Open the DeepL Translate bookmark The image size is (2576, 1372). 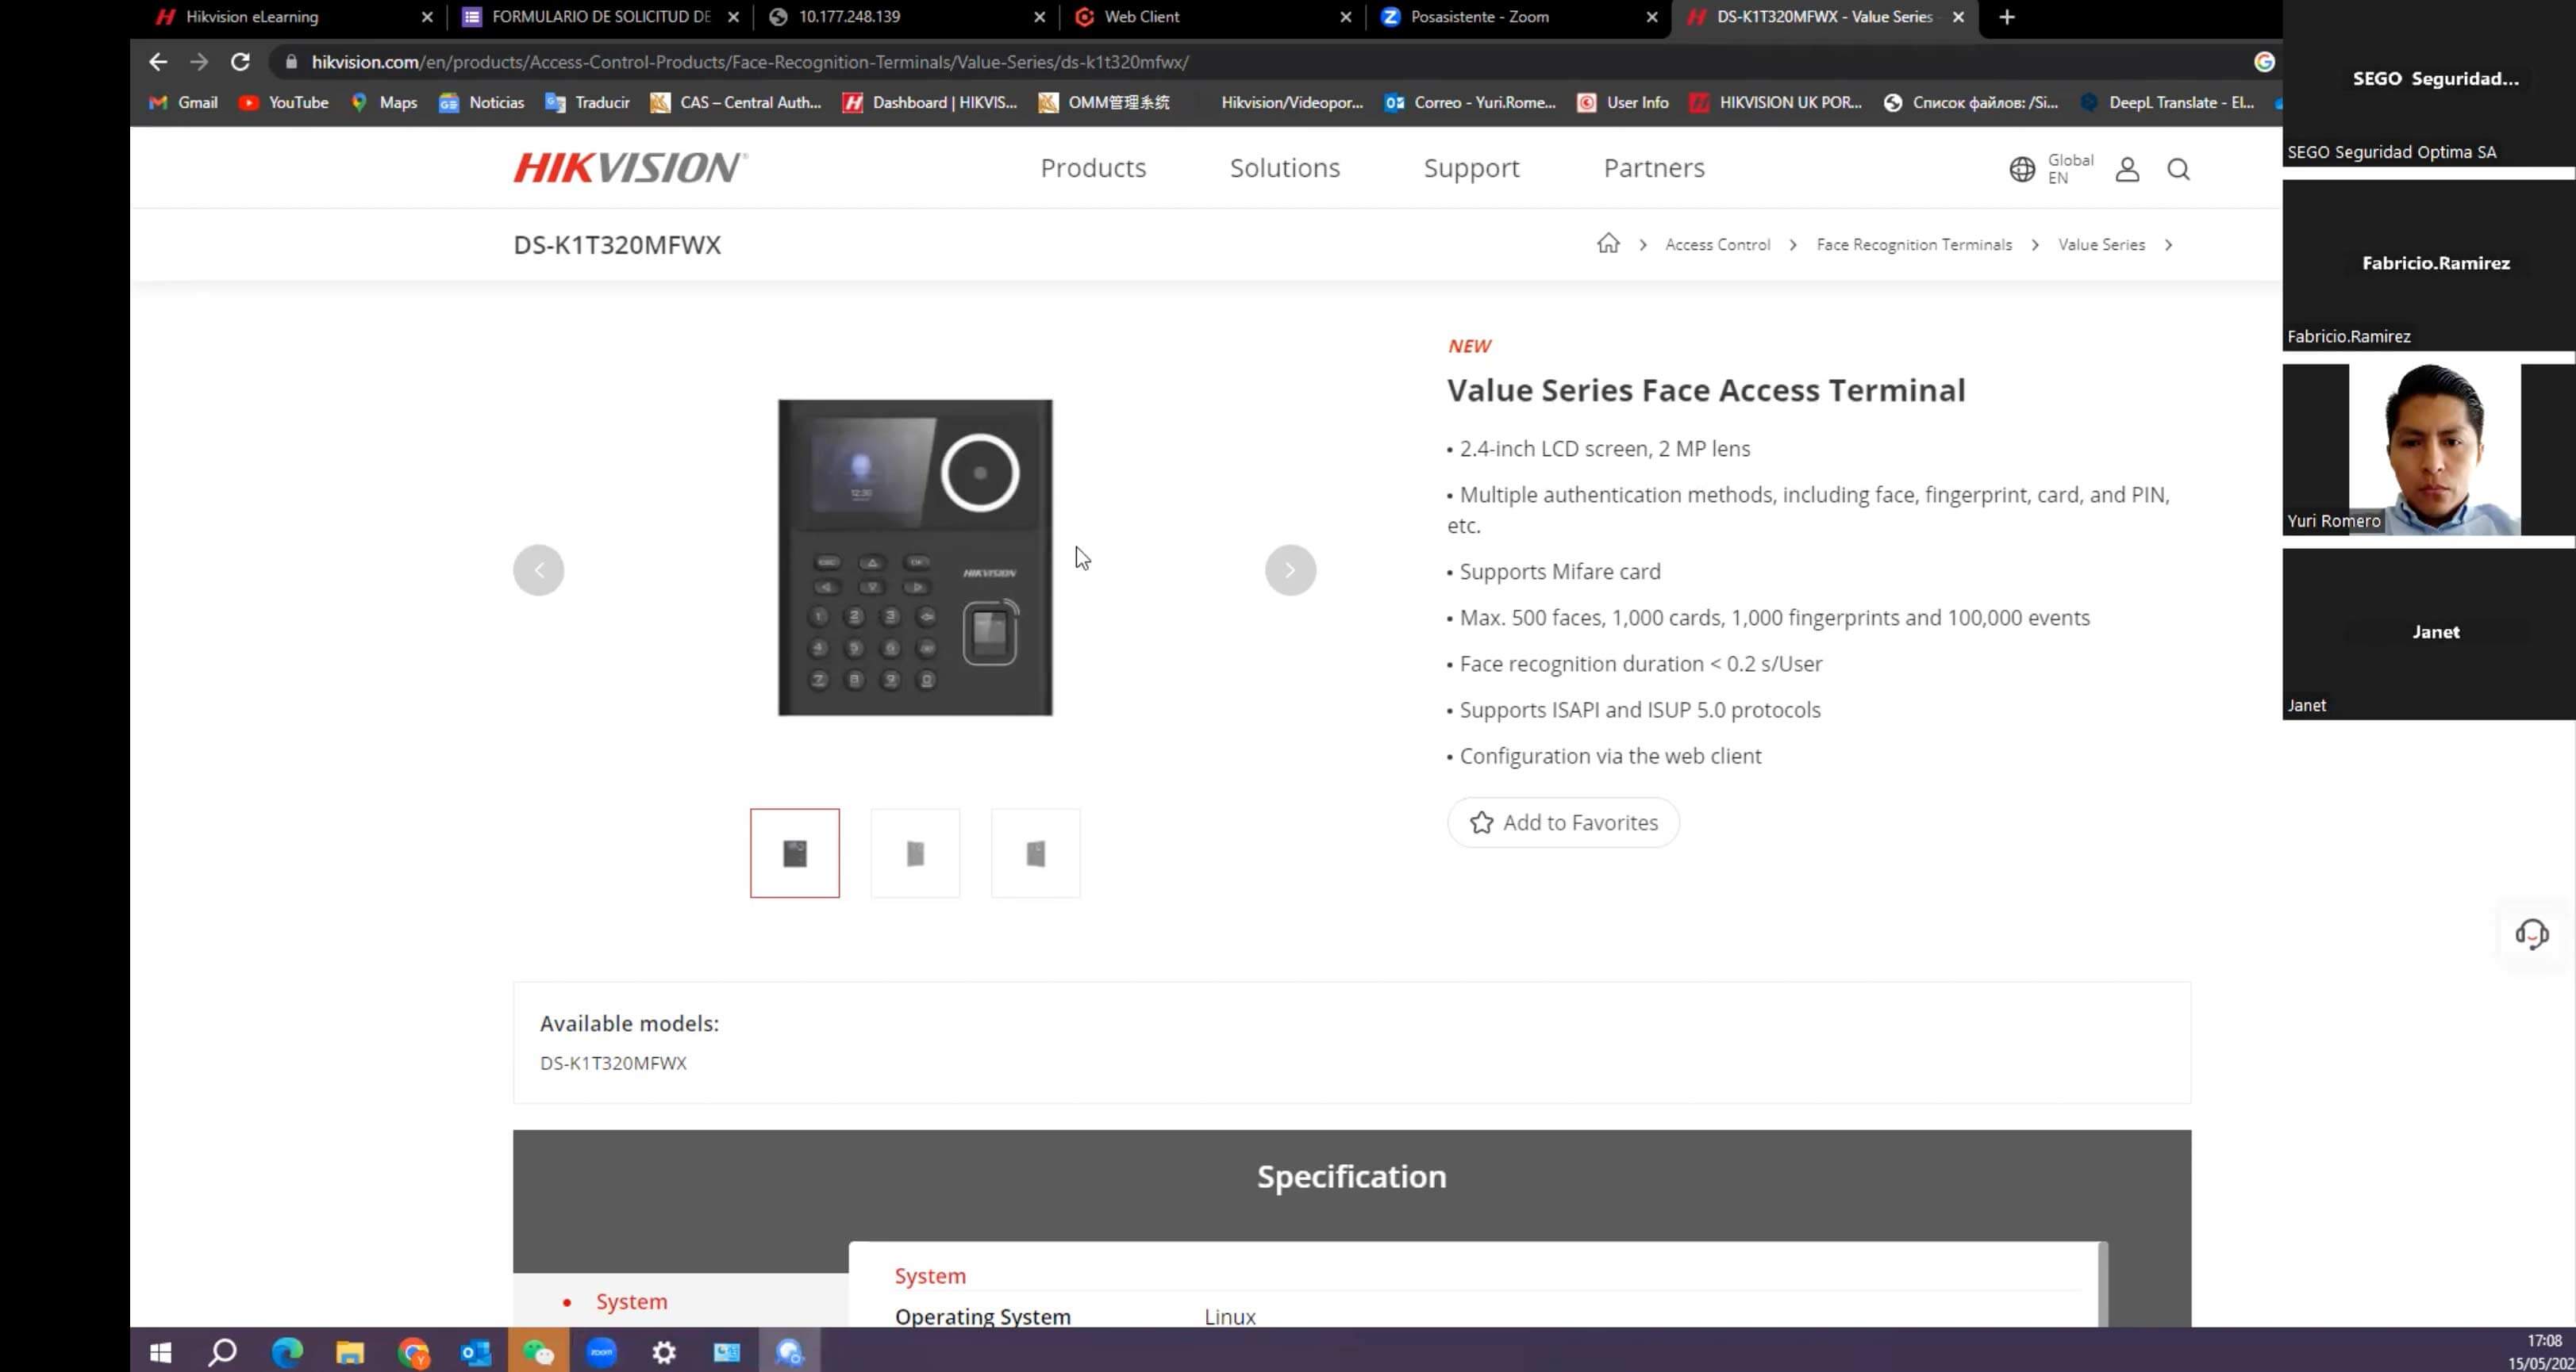[x=2167, y=103]
